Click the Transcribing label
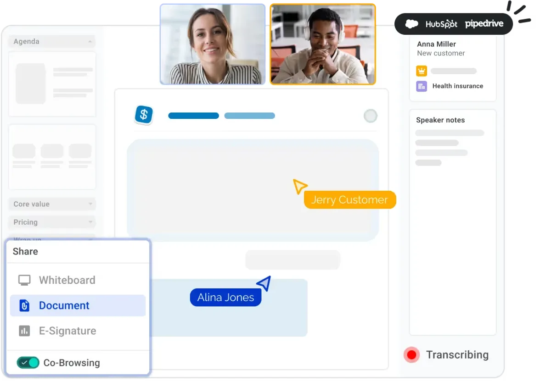The image size is (551, 381). coord(457,355)
